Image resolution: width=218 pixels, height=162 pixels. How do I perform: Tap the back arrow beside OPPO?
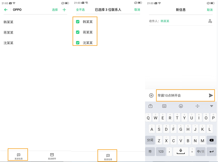(x=6, y=10)
